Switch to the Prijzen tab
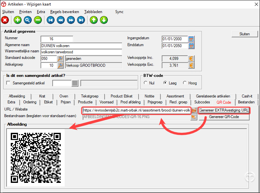The height and width of the screenshot is (193, 260). pyautogui.click(x=66, y=102)
